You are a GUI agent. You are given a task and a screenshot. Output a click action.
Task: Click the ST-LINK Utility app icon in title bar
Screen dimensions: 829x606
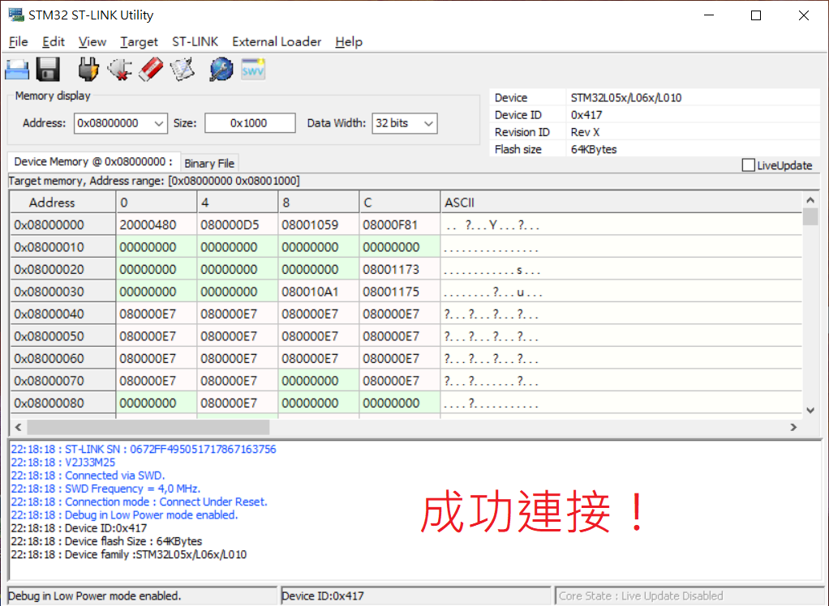tap(16, 15)
